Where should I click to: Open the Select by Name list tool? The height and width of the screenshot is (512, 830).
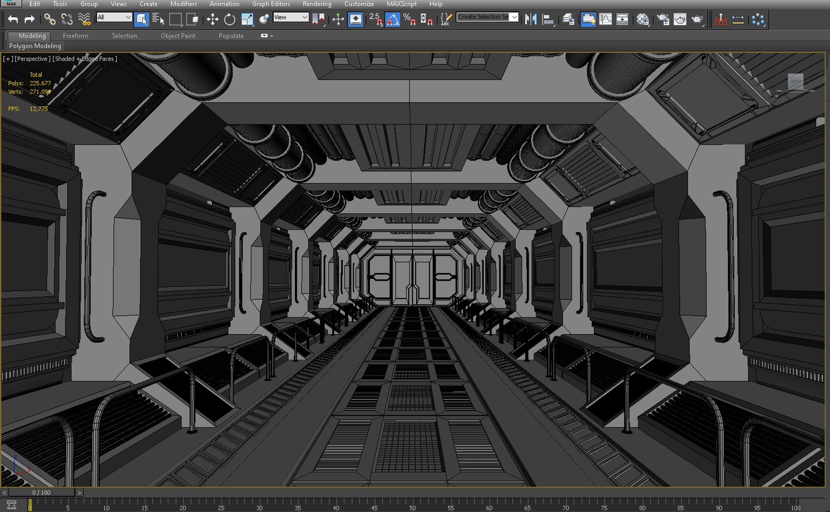[x=158, y=19]
